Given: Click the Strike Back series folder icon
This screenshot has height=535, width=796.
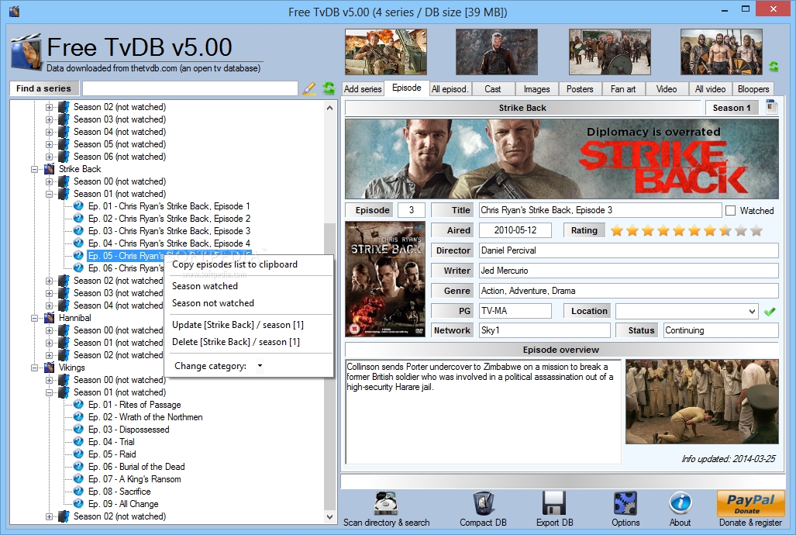Looking at the screenshot, I should (x=50, y=169).
